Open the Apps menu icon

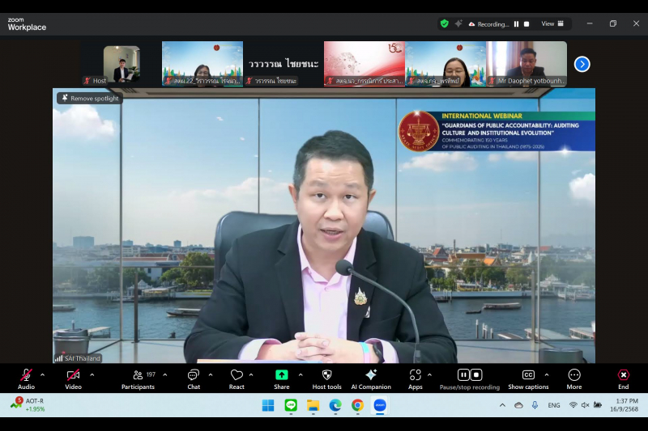coord(415,375)
